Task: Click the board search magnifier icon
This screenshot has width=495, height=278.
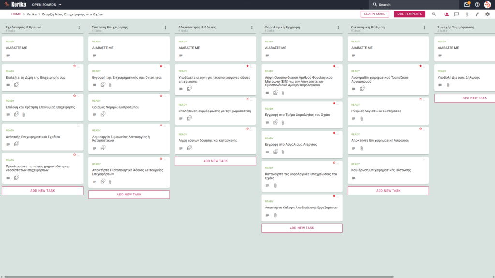Action: 434,14
